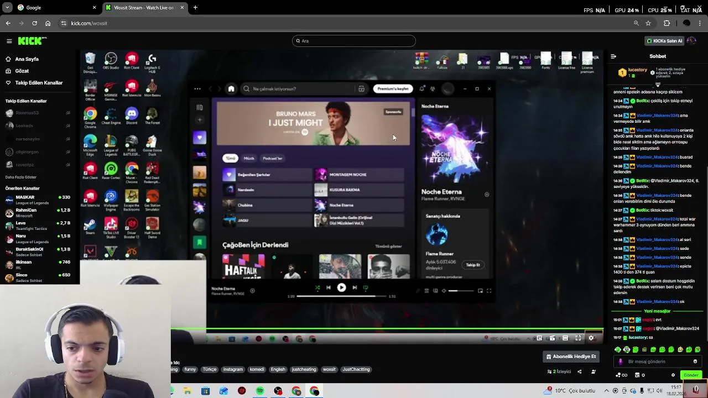This screenshot has height=398, width=708.
Task: Toggle Kick player fullscreen
Action: pyautogui.click(x=578, y=338)
